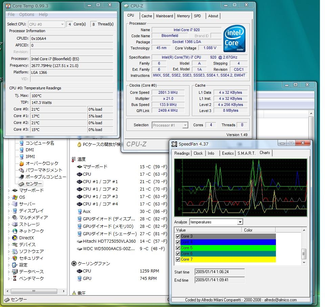Open the Analyze temperatures dropdown
Screen dimensions: 325x307
click(240, 222)
